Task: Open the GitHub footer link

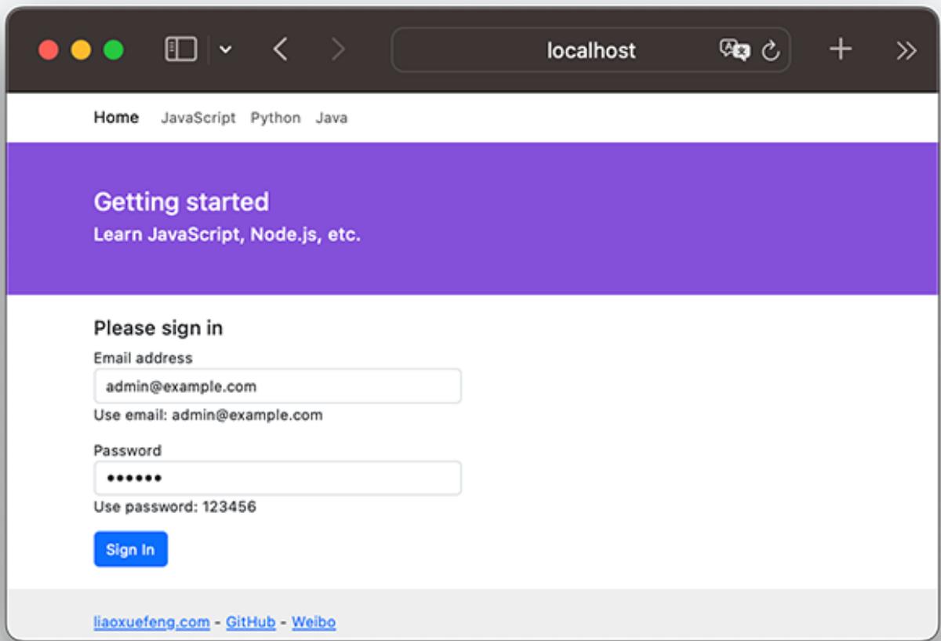Action: coord(250,622)
